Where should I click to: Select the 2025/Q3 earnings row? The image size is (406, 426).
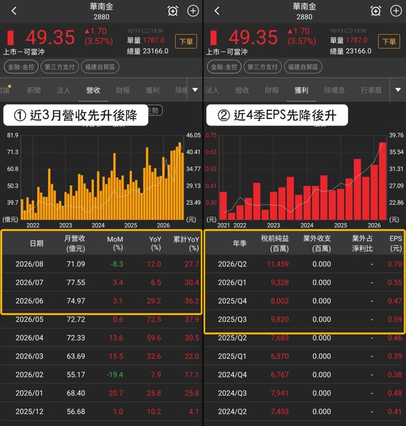coord(305,319)
